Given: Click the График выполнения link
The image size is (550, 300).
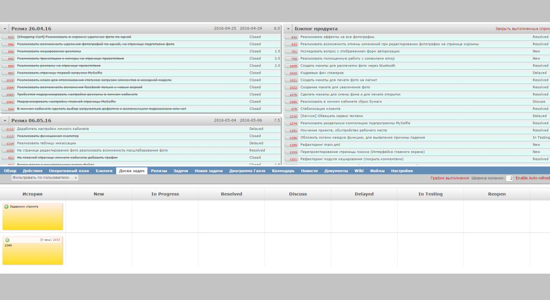Looking at the screenshot, I should pyautogui.click(x=450, y=178).
